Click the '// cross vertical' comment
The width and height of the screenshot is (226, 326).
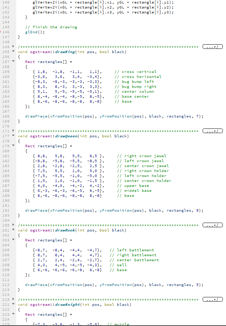(x=135, y=72)
